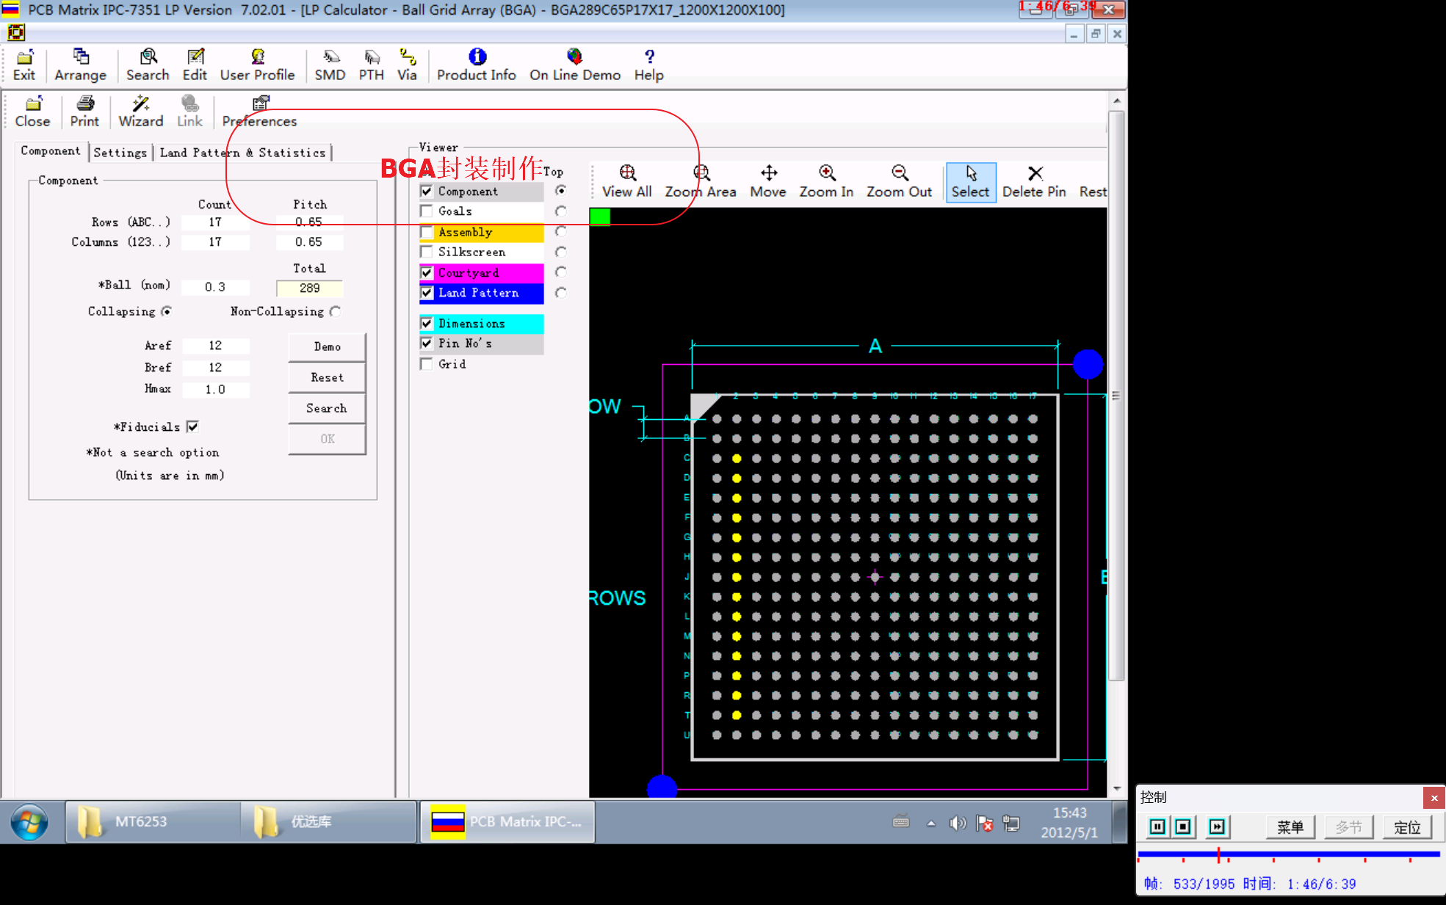Toggle the Dimensions checkbox
Screen dimensions: 1446x905
[427, 323]
